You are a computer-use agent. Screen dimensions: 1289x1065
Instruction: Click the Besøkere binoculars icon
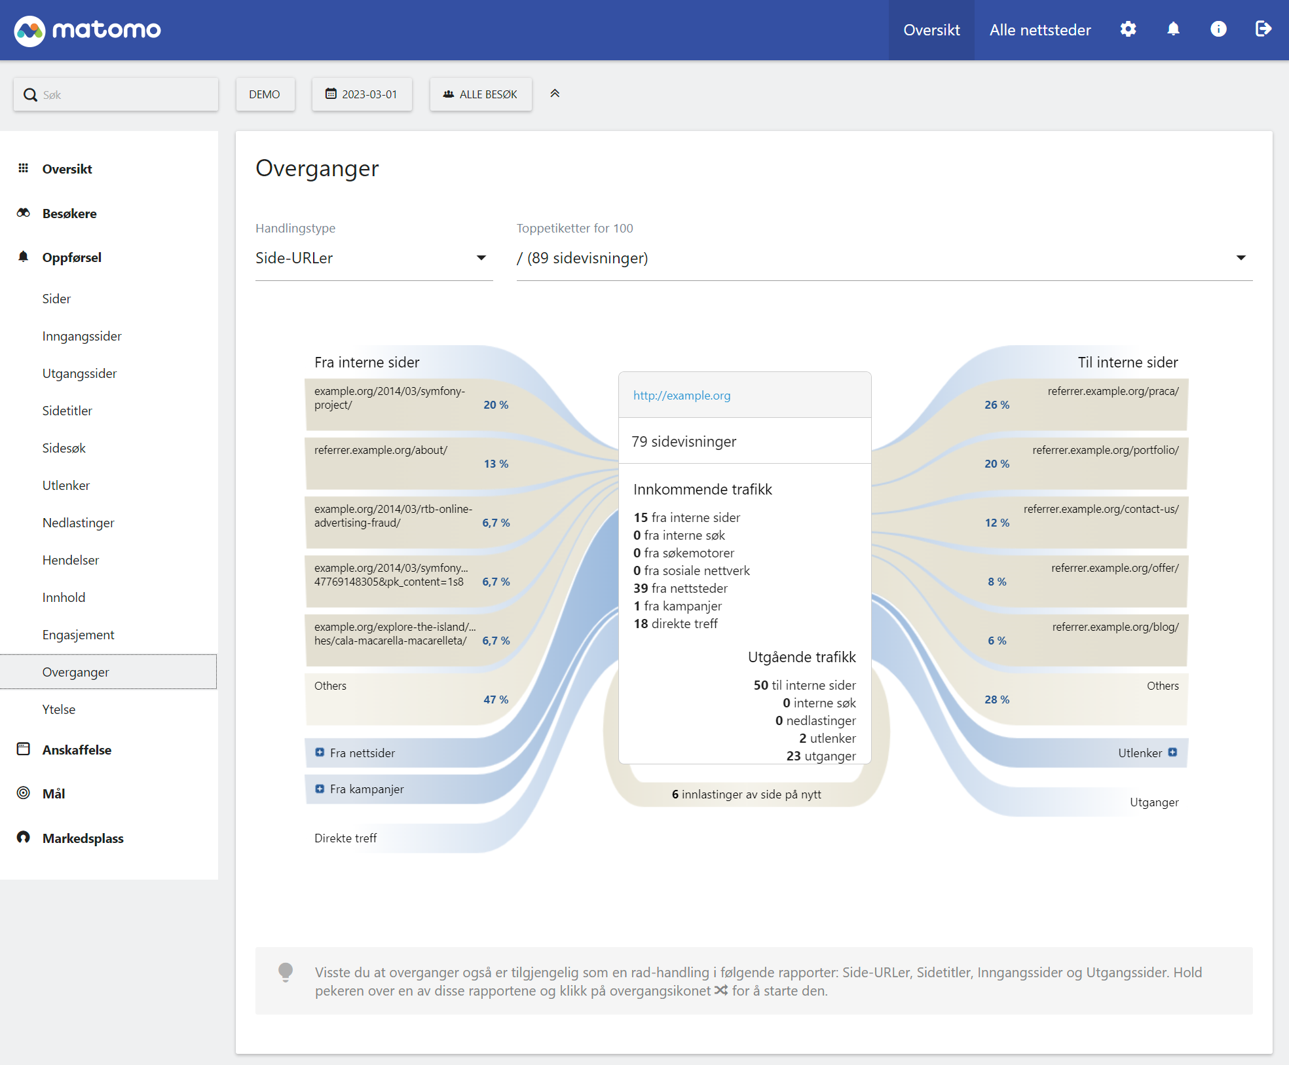(24, 213)
